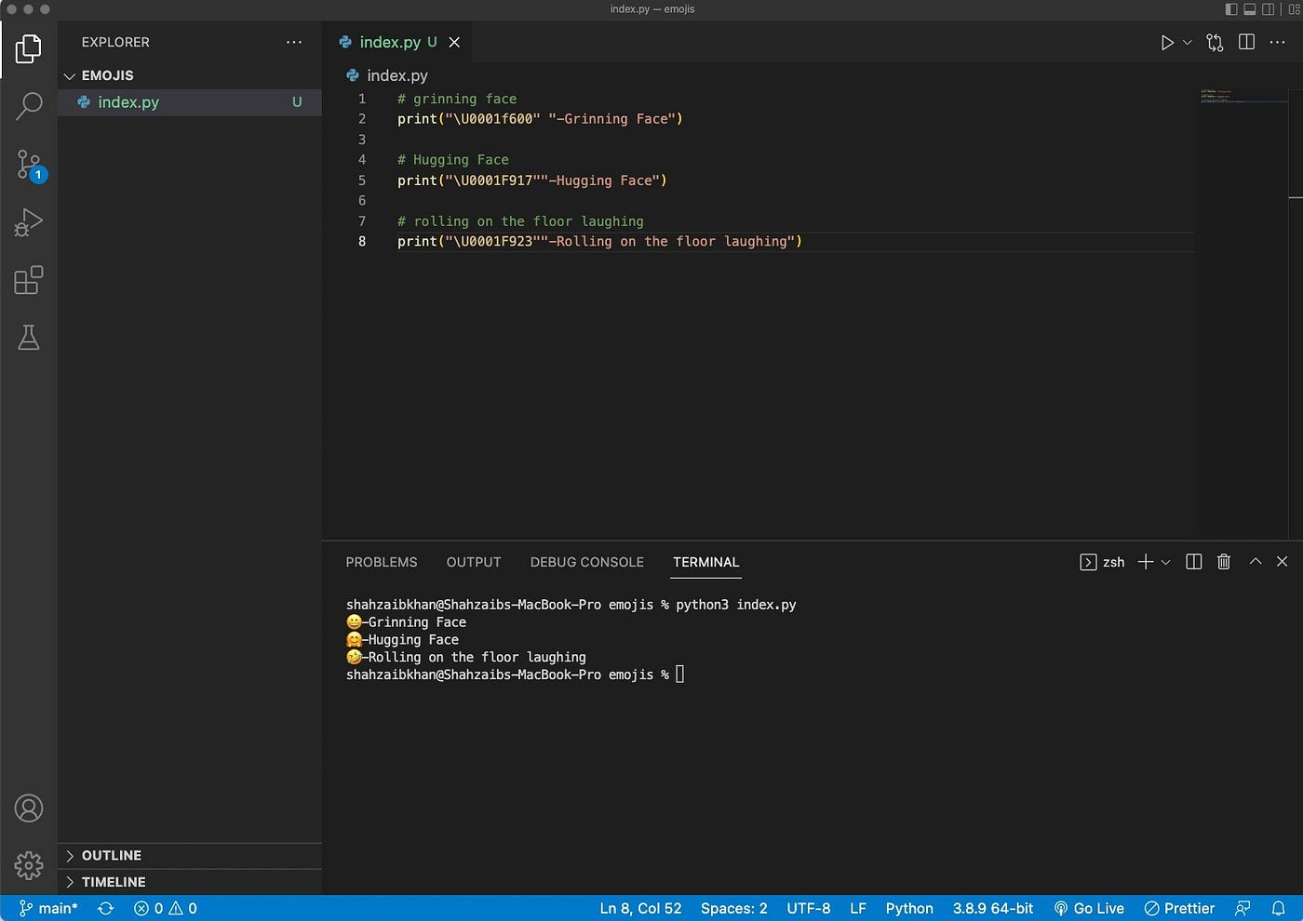Open notifications bell icon
Viewport: 1303px width, 921px height.
(1279, 908)
